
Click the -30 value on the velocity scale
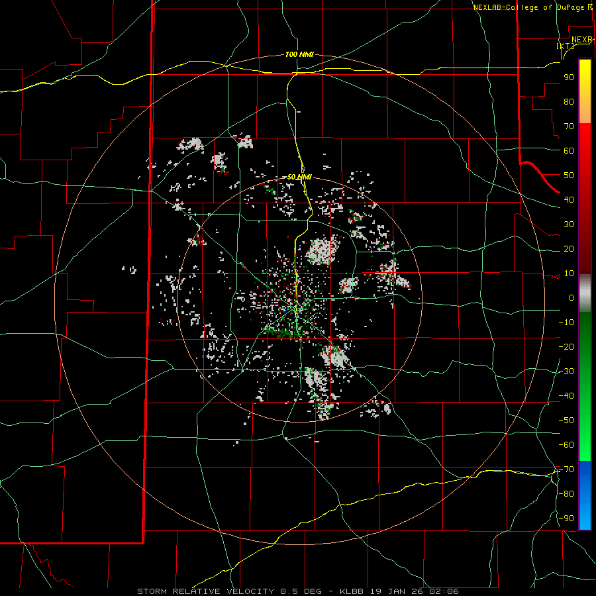point(566,372)
